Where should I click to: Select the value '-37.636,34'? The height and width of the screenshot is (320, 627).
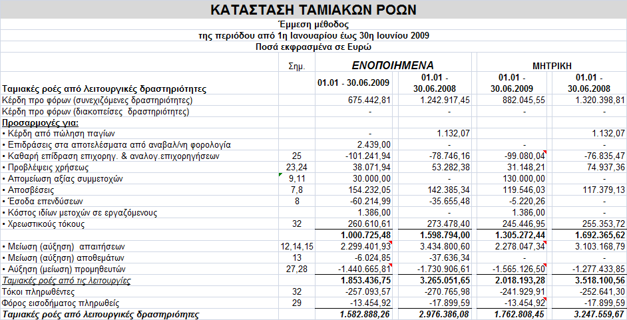coord(449,257)
